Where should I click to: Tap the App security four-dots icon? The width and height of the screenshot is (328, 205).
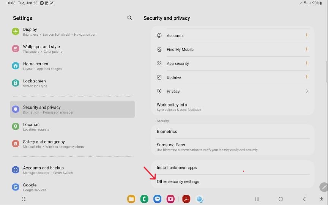click(159, 63)
